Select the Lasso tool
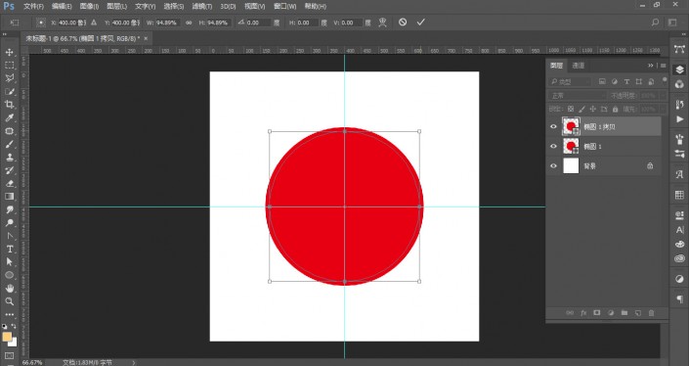This screenshot has width=689, height=366. [x=9, y=78]
